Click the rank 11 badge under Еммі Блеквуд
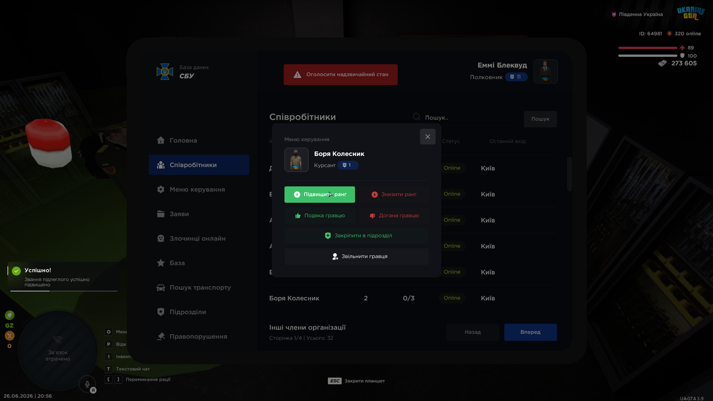Viewport: 713px width, 401px height. point(516,77)
